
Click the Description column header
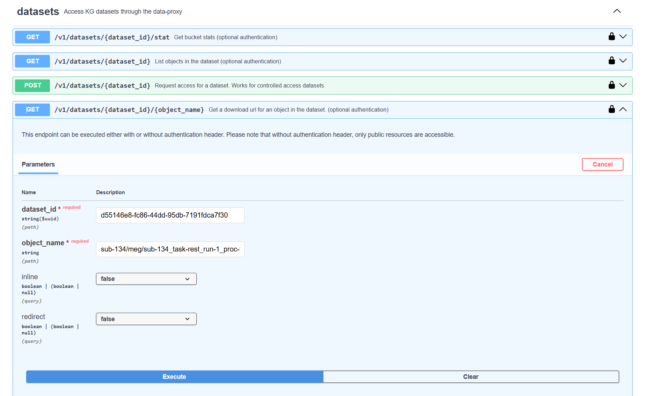point(110,192)
